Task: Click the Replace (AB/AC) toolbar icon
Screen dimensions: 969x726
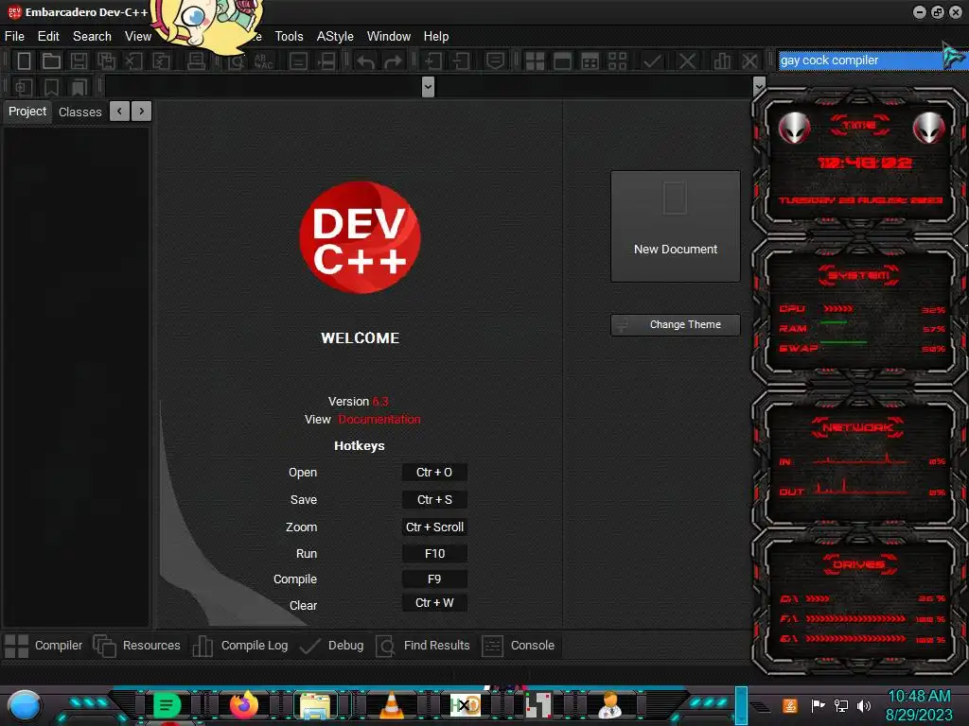Action: coord(264,60)
